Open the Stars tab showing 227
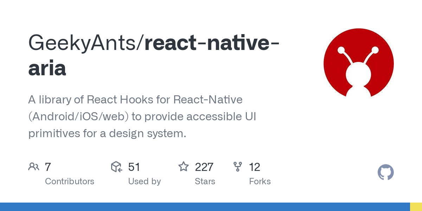The height and width of the screenshot is (211, 422). click(205, 181)
